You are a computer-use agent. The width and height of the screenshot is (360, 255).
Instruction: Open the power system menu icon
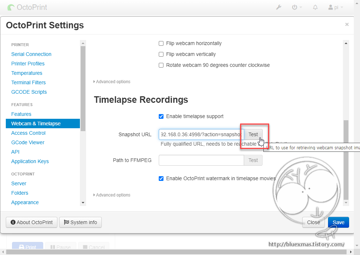[x=297, y=7]
